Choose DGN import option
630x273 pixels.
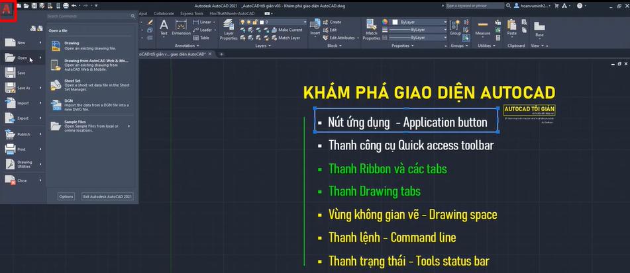tap(91, 105)
